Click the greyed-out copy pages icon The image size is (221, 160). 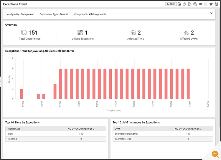pyautogui.click(x=206, y=4)
